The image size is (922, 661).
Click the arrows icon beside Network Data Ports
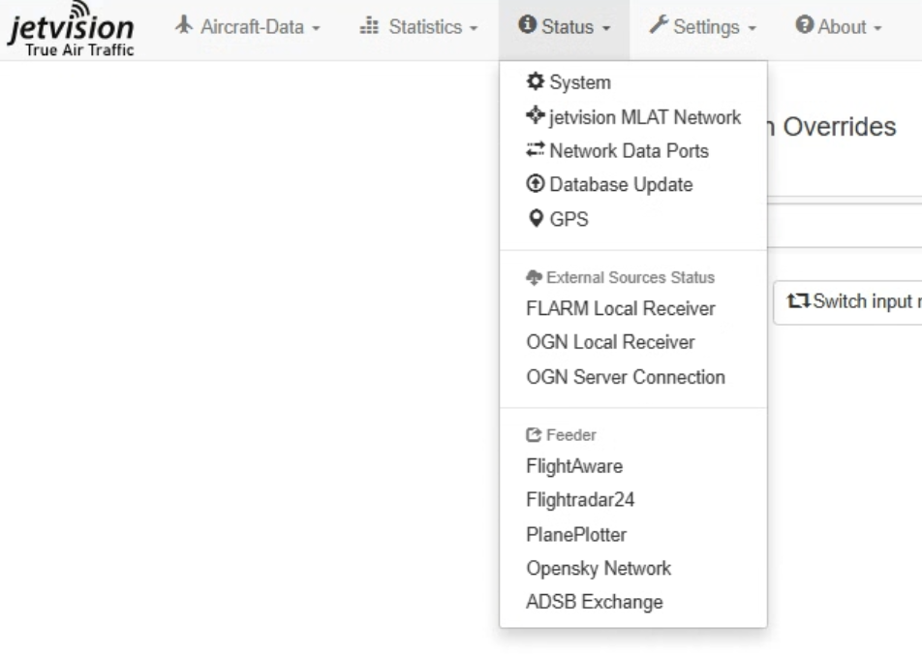(536, 151)
